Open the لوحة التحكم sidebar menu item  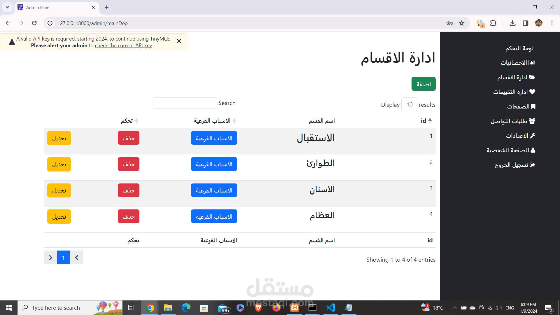coord(519,48)
